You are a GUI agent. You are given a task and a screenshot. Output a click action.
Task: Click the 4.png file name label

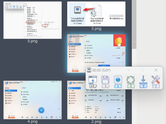click(32, 122)
